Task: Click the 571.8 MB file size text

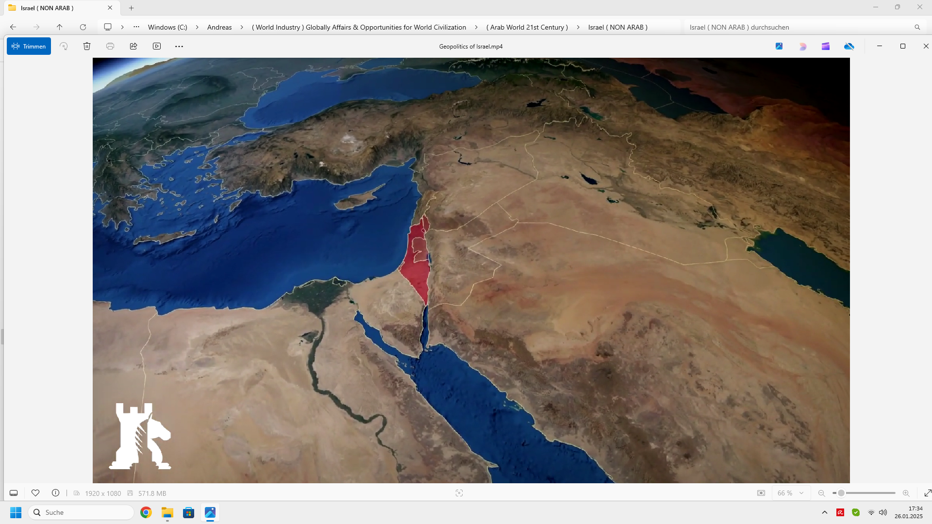Action: [152, 493]
